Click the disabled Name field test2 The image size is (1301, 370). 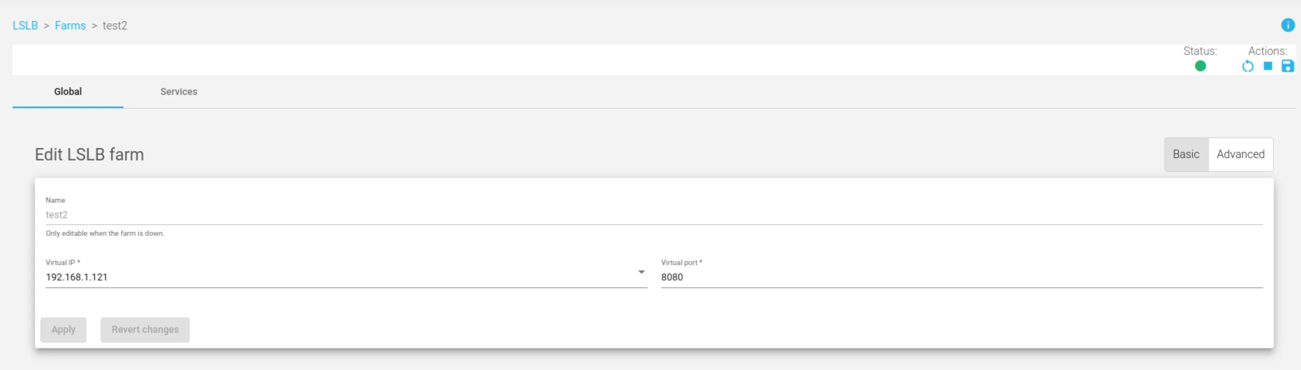click(x=654, y=215)
